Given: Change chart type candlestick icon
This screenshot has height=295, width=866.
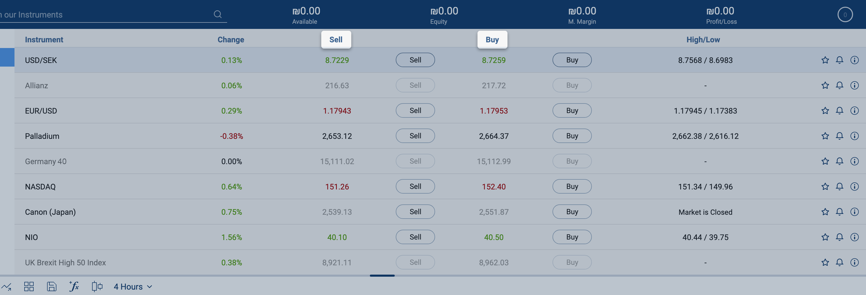Looking at the screenshot, I should (x=97, y=286).
